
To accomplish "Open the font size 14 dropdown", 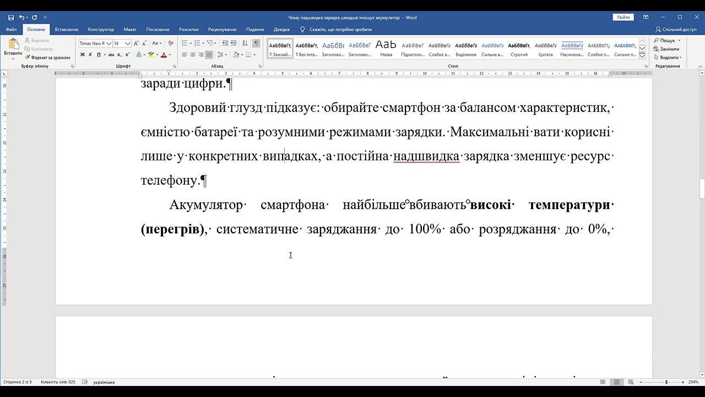I will [128, 43].
